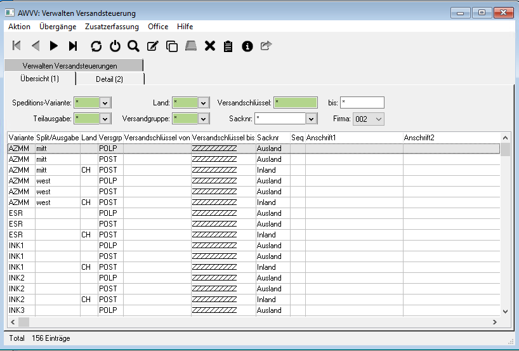
Task: Click the Versandschlüssel input field
Action: click(x=295, y=103)
